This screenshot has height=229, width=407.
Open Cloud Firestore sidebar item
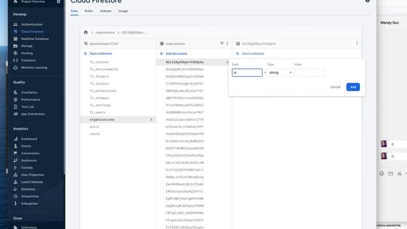[32, 32]
